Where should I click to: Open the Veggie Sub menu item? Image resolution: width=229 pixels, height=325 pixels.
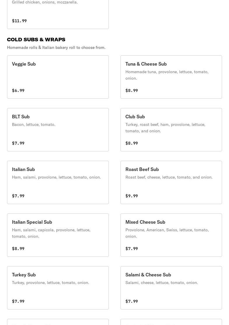[58, 77]
